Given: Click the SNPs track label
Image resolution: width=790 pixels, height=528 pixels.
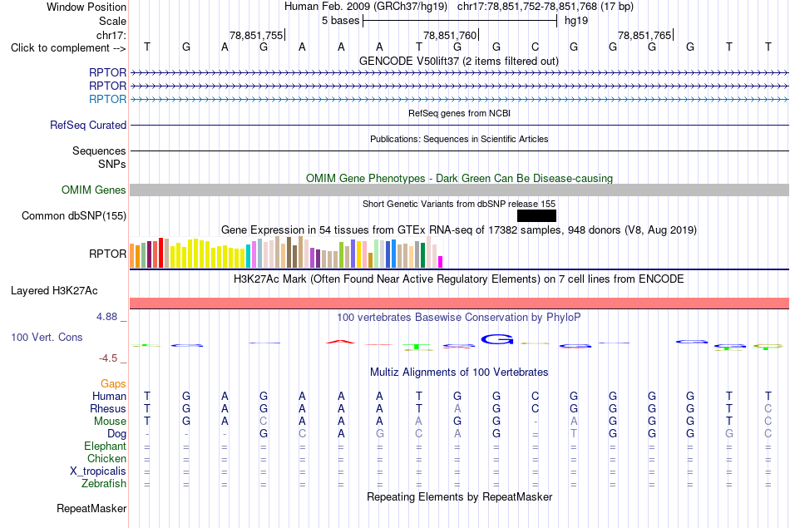Looking at the screenshot, I should click(x=112, y=164).
